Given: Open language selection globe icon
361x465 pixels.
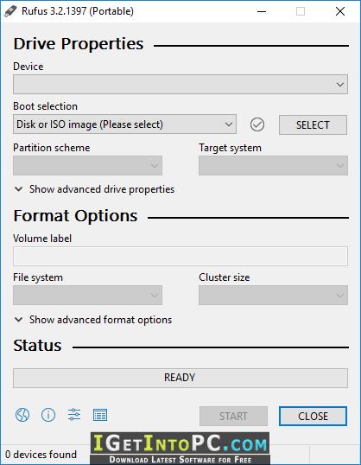Looking at the screenshot, I should point(22,415).
